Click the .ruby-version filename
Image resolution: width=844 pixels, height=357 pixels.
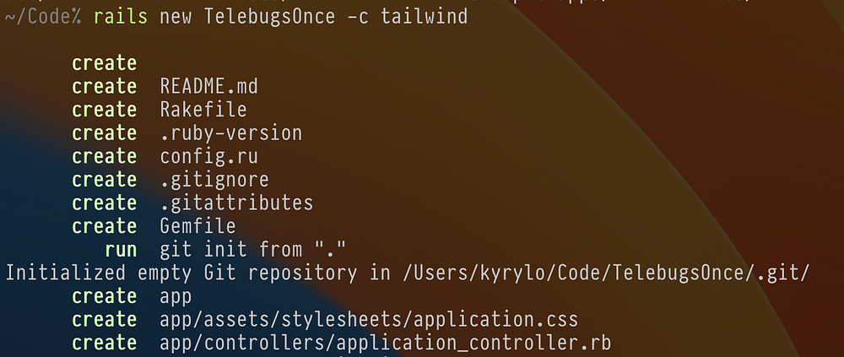pyautogui.click(x=231, y=133)
